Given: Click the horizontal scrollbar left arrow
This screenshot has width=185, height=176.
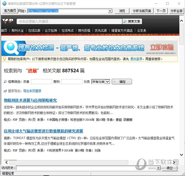Looking at the screenshot, I should coord(7,162).
